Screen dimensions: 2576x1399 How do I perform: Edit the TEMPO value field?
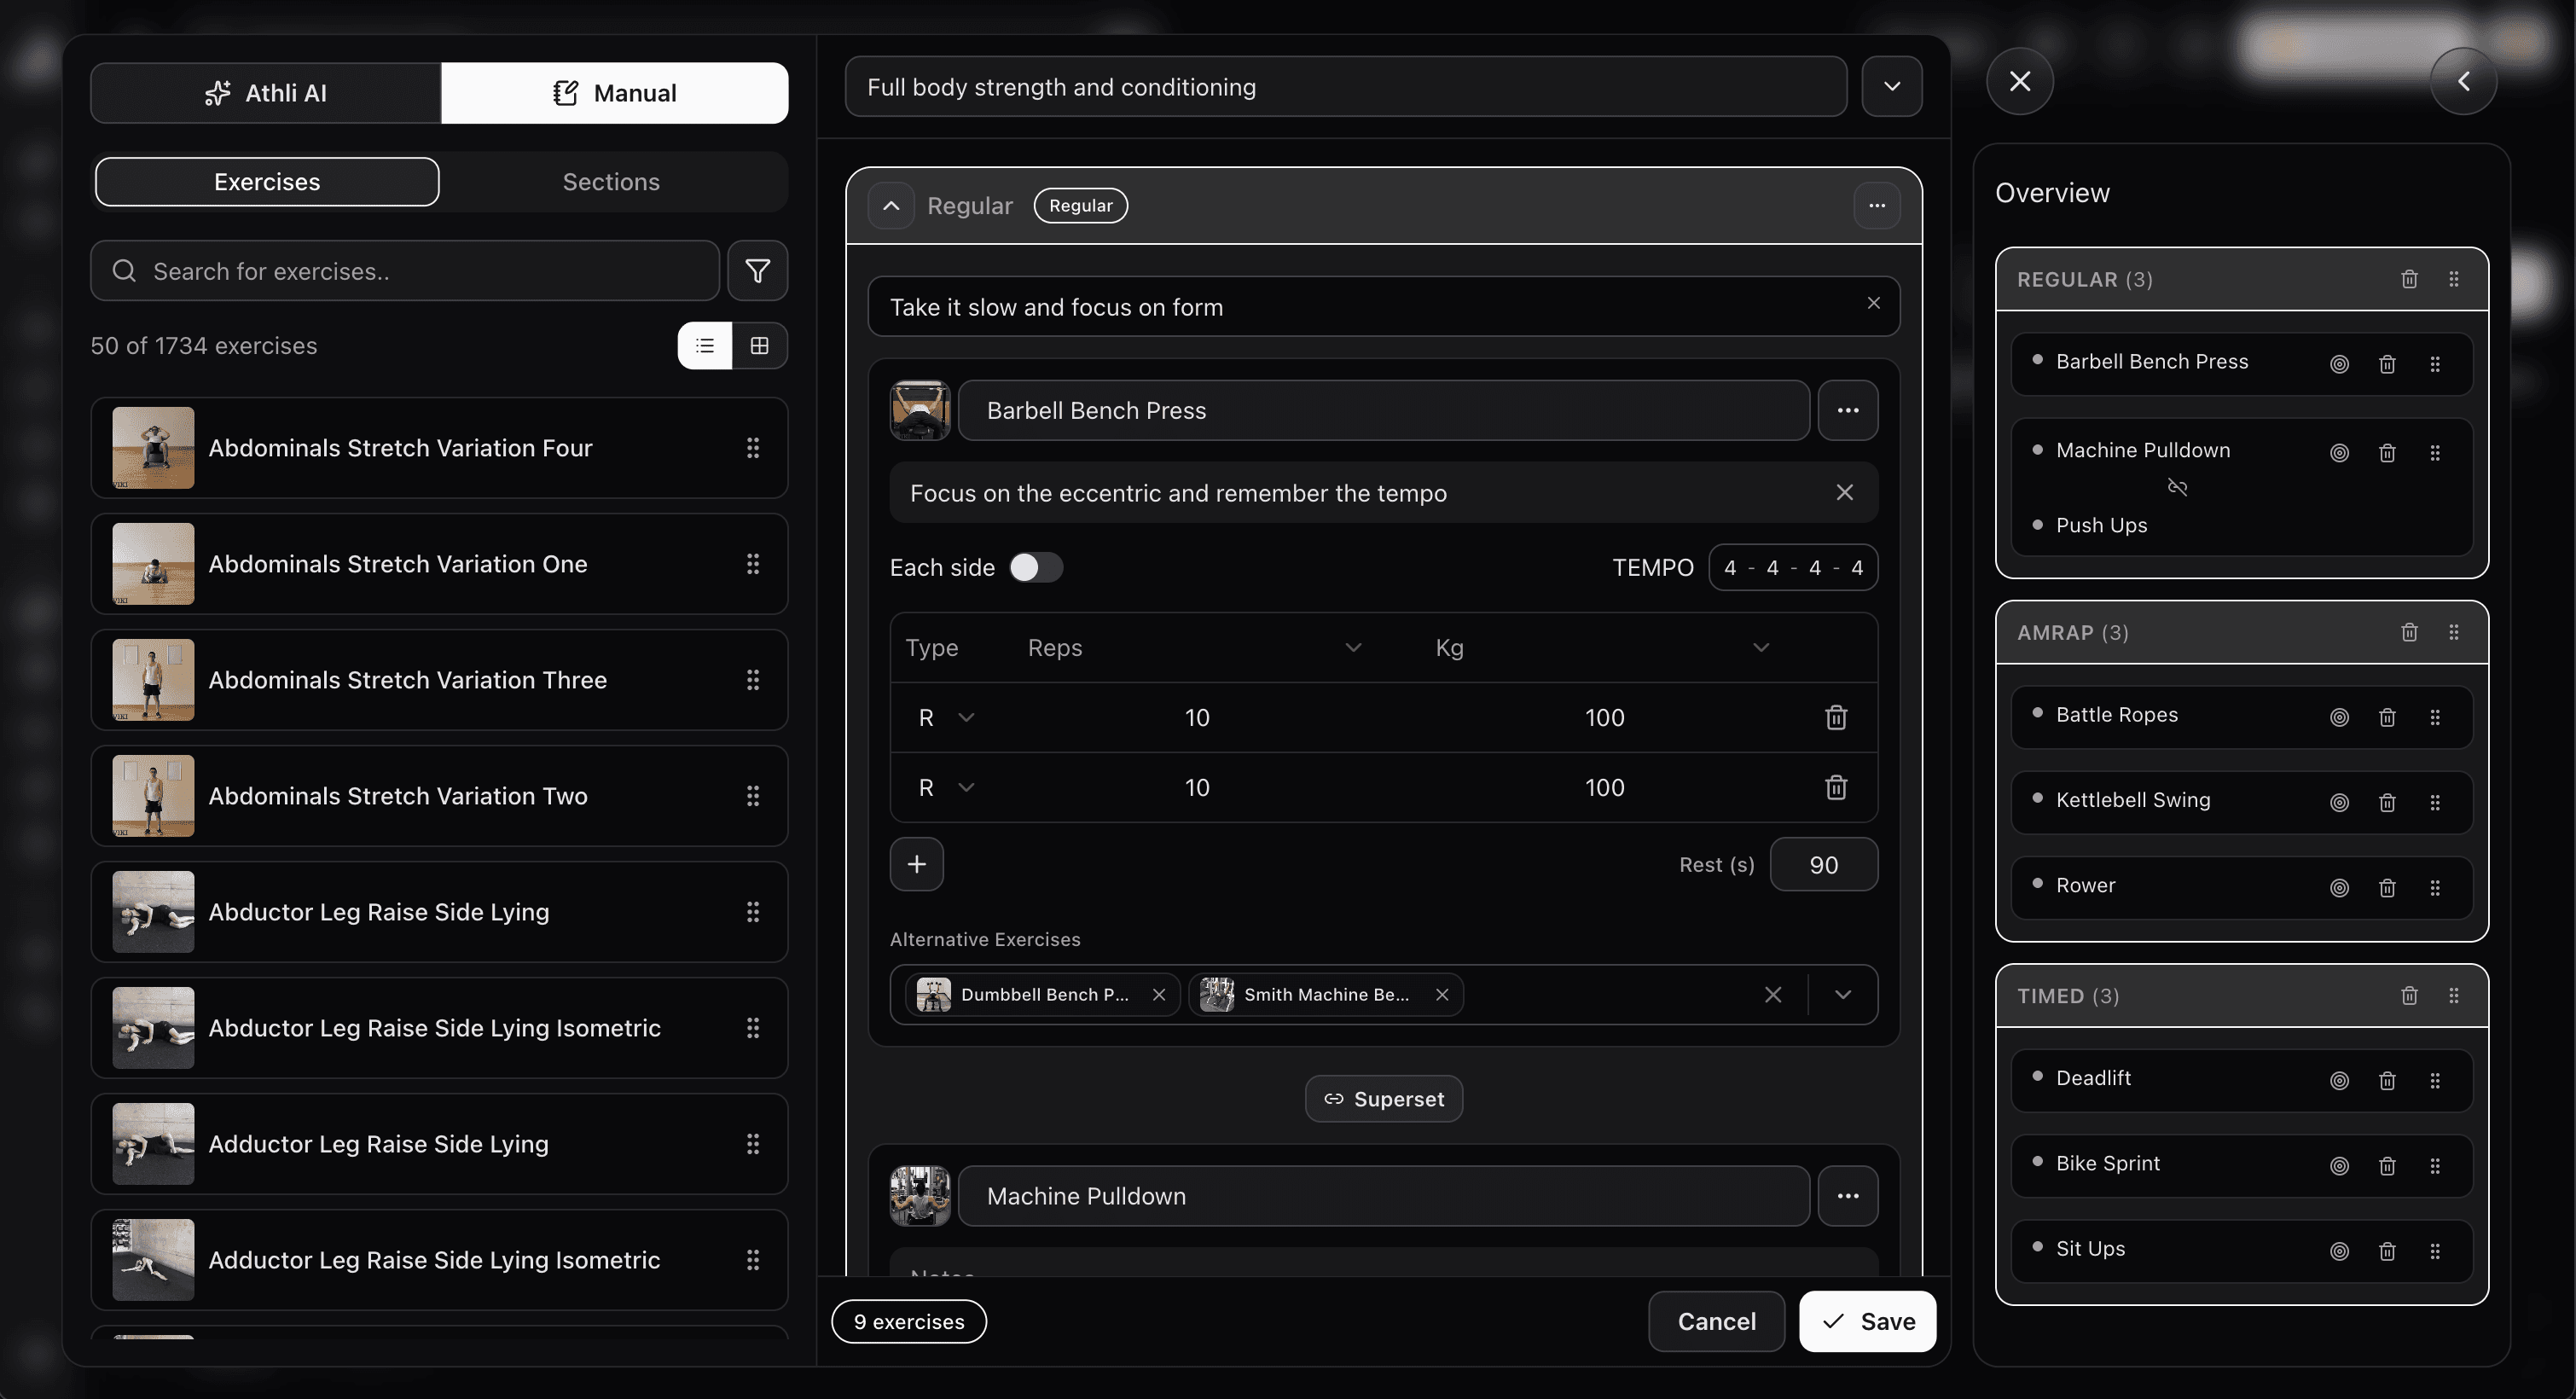[1791, 567]
